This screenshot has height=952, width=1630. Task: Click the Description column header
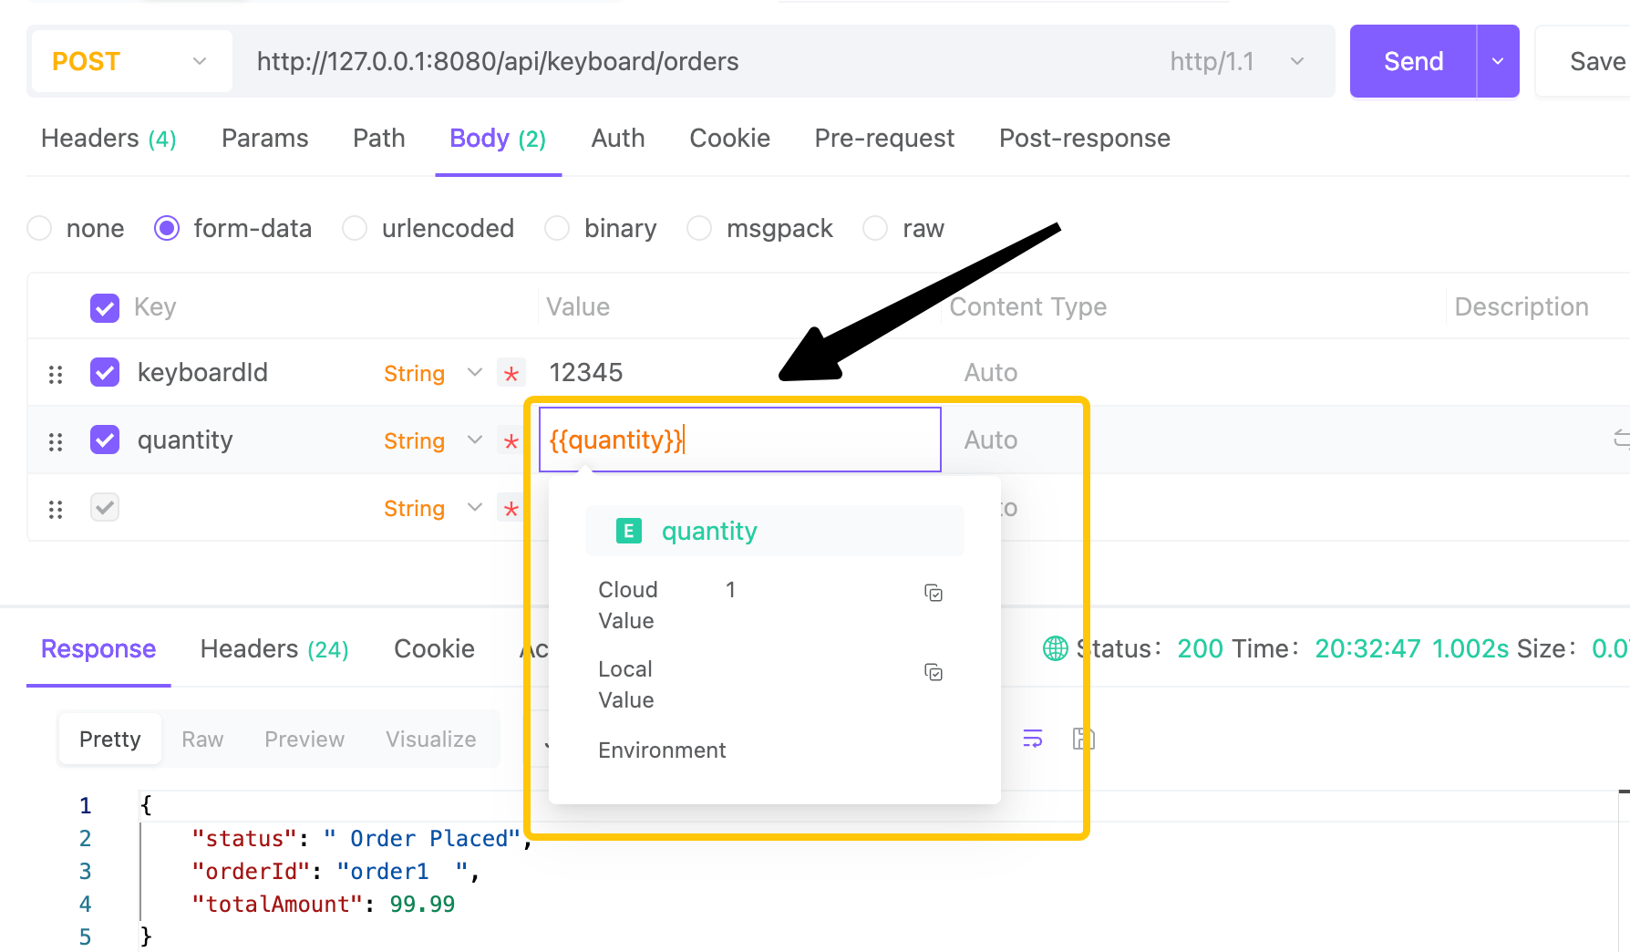tap(1521, 307)
